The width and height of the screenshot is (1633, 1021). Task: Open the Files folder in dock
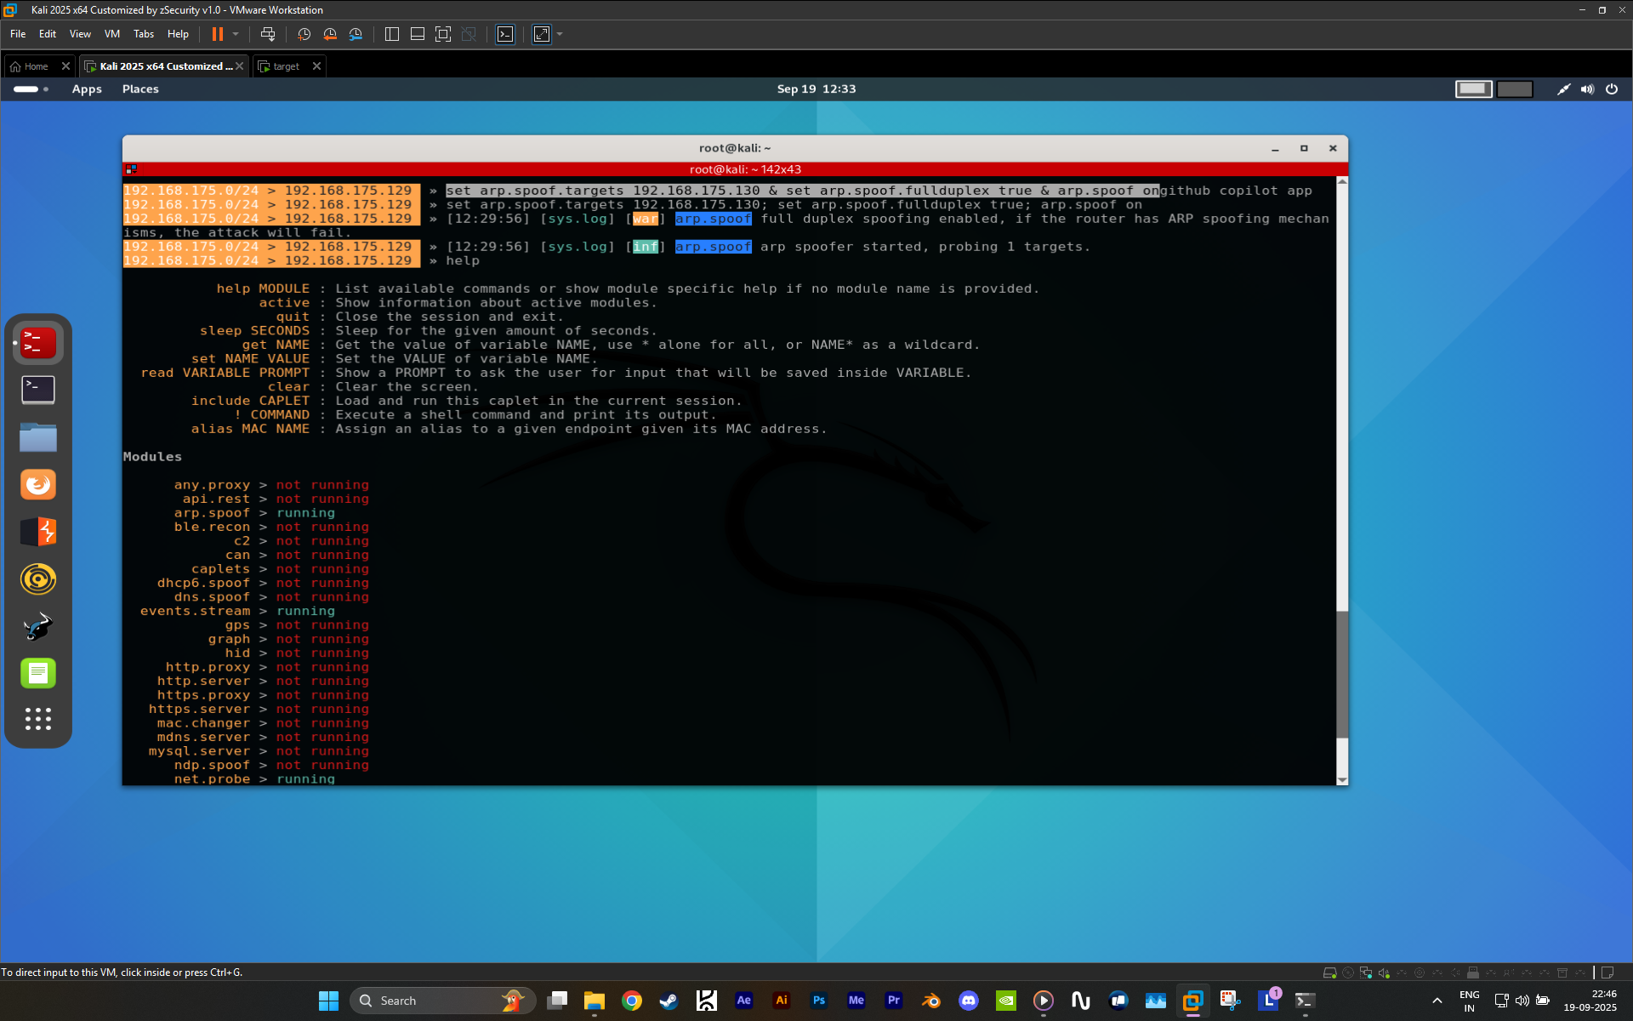click(x=38, y=437)
